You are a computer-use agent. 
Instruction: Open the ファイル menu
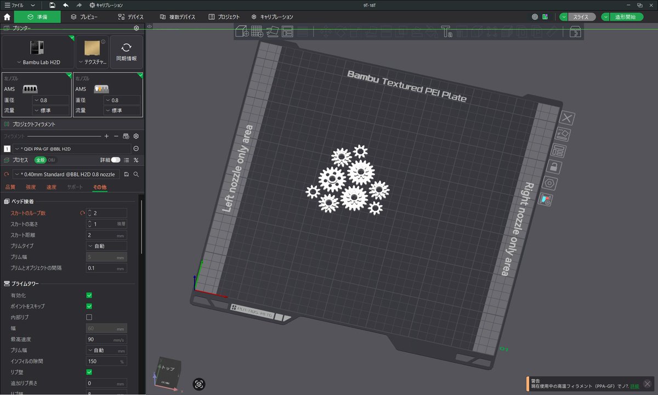coord(14,5)
